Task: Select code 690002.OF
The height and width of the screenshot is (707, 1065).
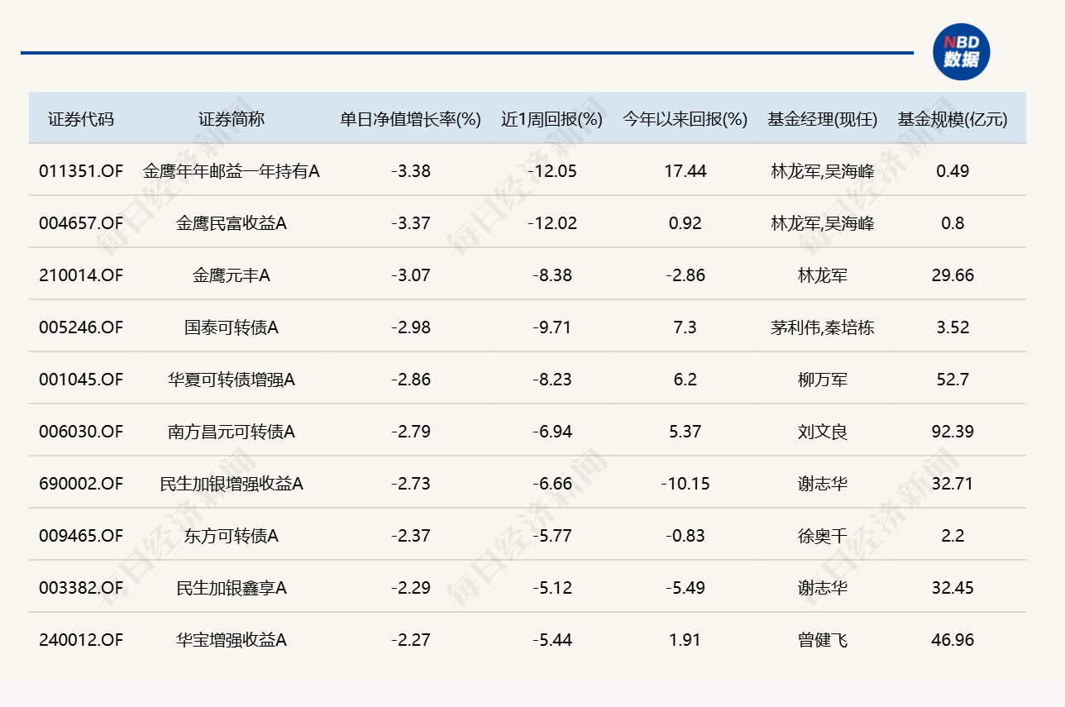Action: coord(81,484)
